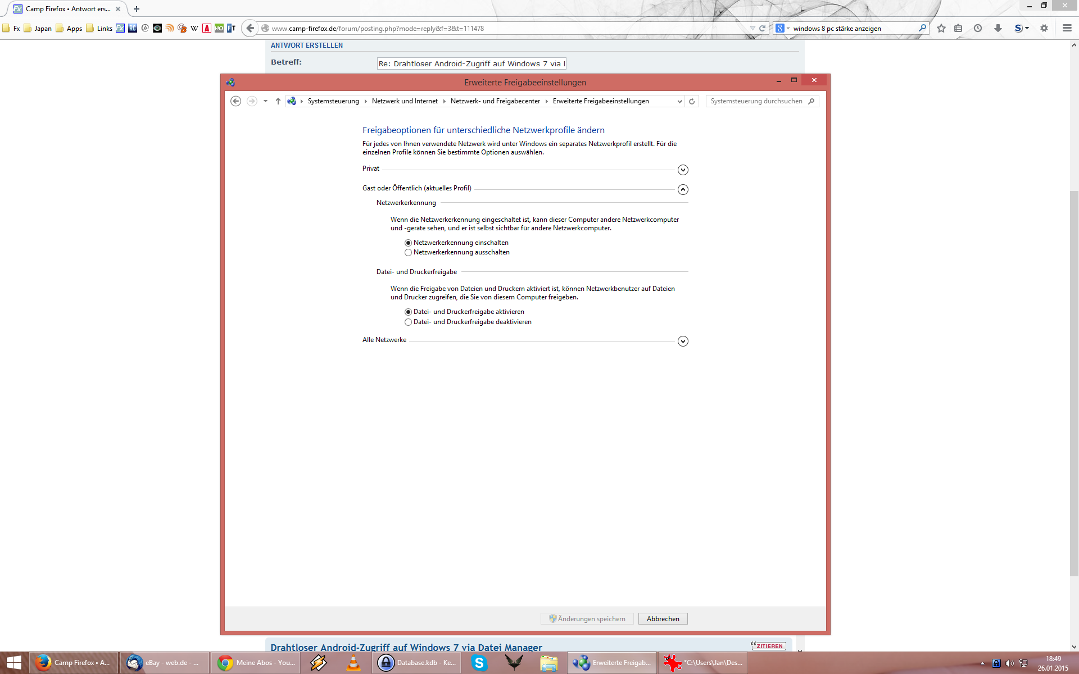Viewport: 1079px width, 674px height.
Task: Click the Firefox bookmark star icon
Action: pos(941,28)
